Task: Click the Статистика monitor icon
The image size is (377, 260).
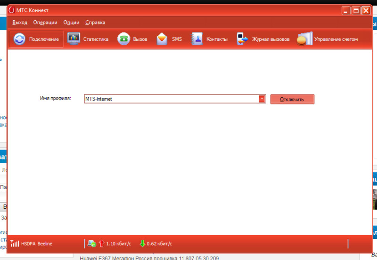Action: (x=74, y=39)
